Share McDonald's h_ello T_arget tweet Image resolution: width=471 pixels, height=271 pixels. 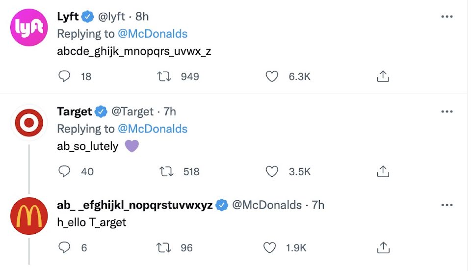pyautogui.click(x=383, y=248)
